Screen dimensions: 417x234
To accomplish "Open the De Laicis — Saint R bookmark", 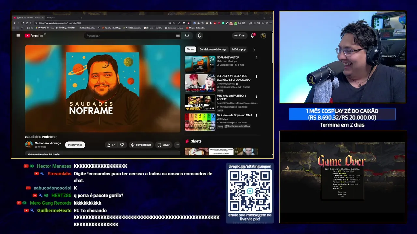I will [153, 28].
